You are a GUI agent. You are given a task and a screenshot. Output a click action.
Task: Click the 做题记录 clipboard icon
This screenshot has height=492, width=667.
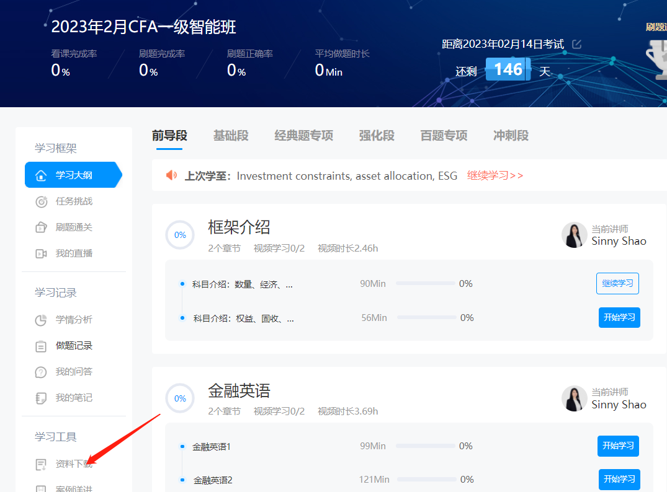tap(41, 346)
